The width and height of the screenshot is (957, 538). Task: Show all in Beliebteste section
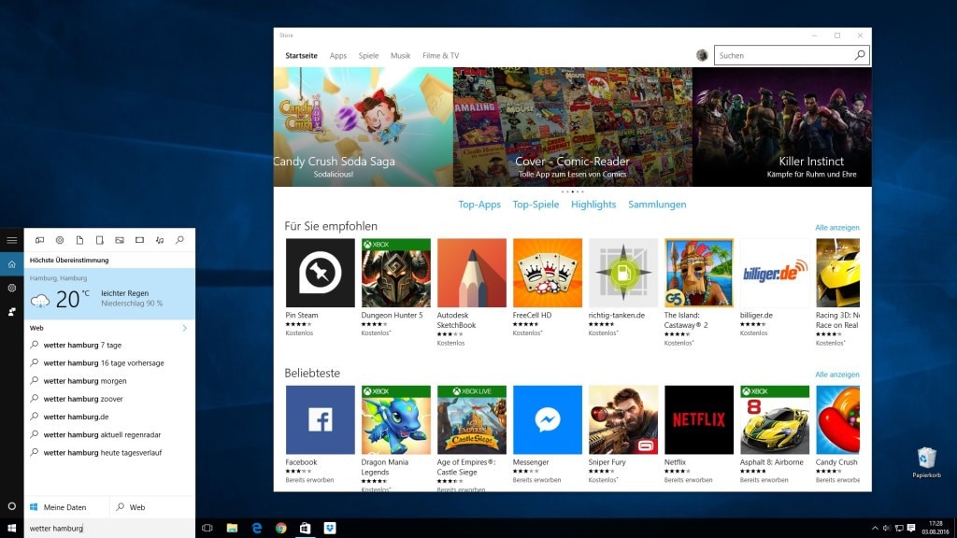point(837,375)
